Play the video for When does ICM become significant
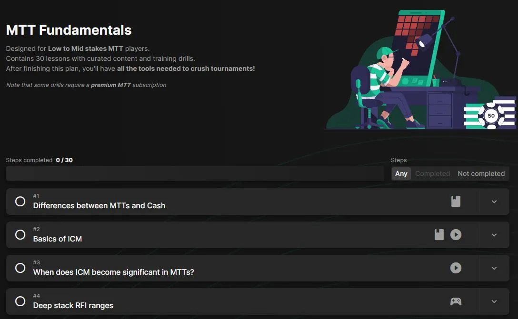 [456, 268]
